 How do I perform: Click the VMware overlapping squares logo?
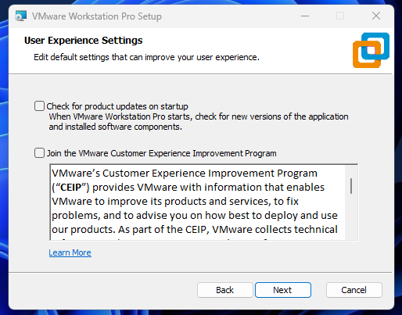[x=371, y=50]
